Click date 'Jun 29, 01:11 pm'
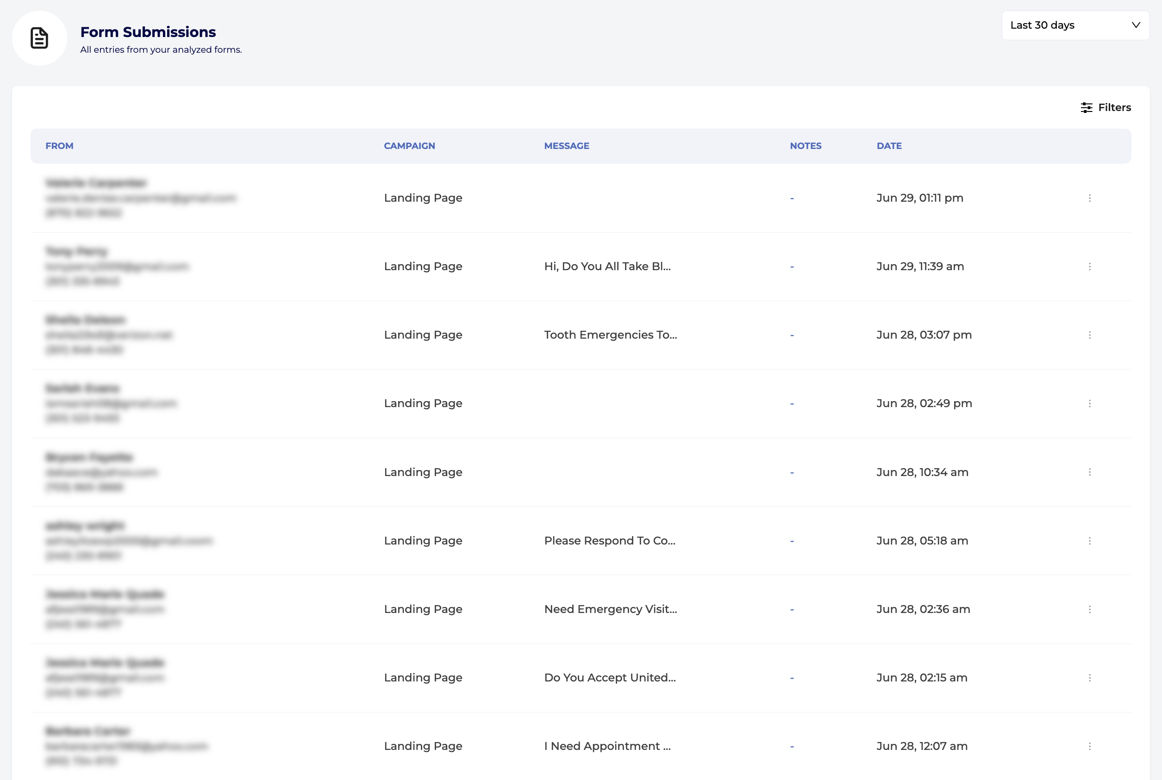 pyautogui.click(x=920, y=198)
